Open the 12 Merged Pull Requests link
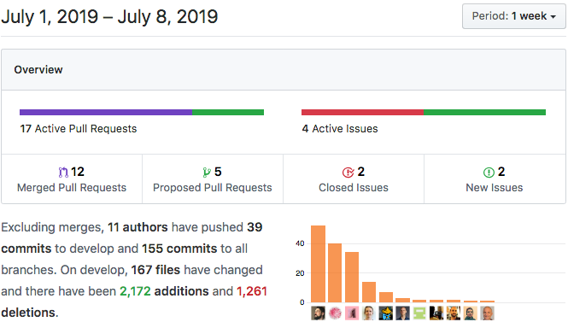 (x=72, y=179)
